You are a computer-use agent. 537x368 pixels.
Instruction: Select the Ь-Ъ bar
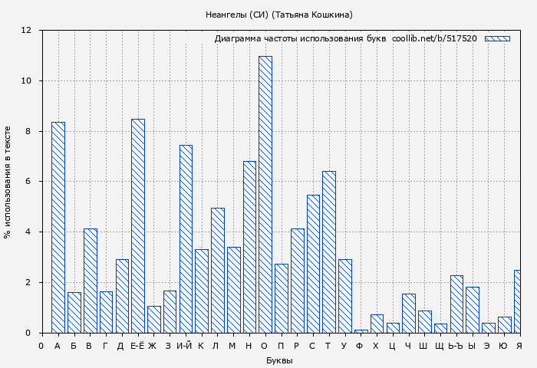click(x=456, y=304)
